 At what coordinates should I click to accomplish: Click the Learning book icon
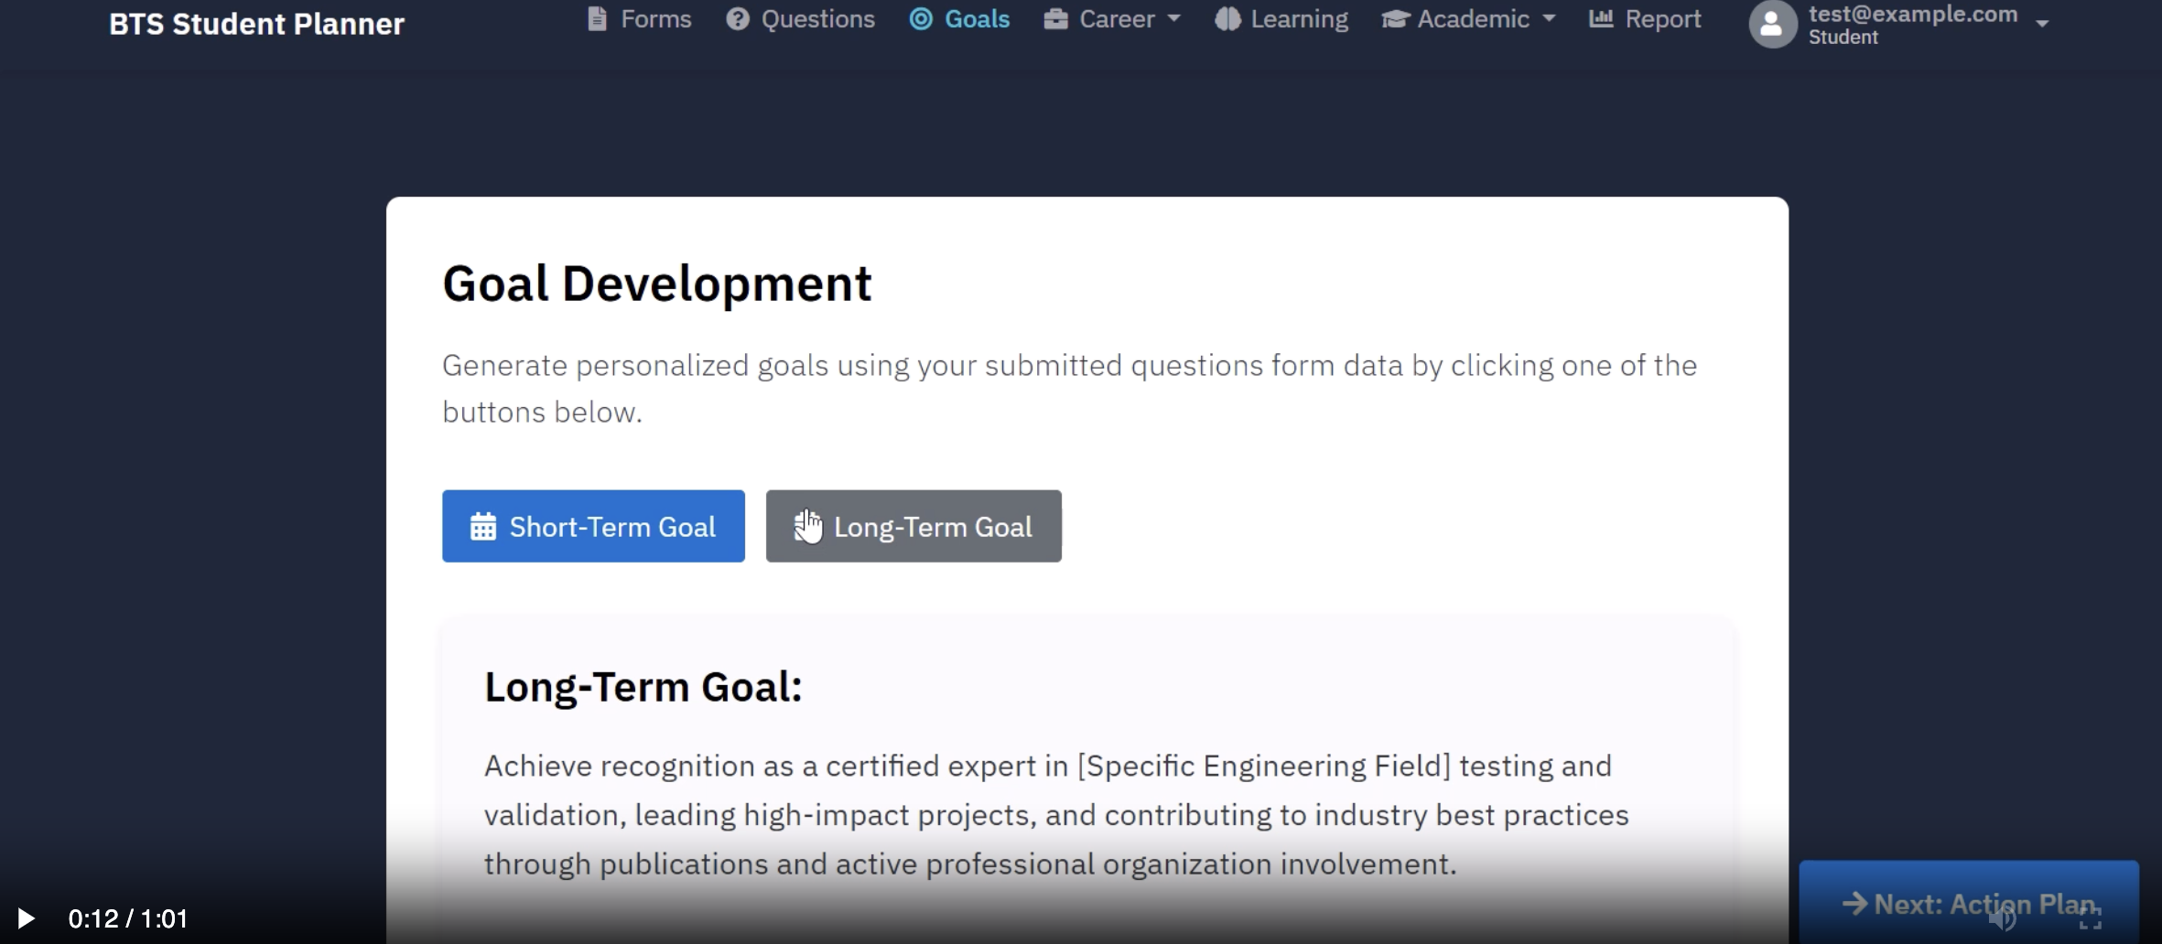(1227, 18)
